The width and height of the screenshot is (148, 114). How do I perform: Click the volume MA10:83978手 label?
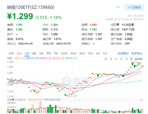53,100
